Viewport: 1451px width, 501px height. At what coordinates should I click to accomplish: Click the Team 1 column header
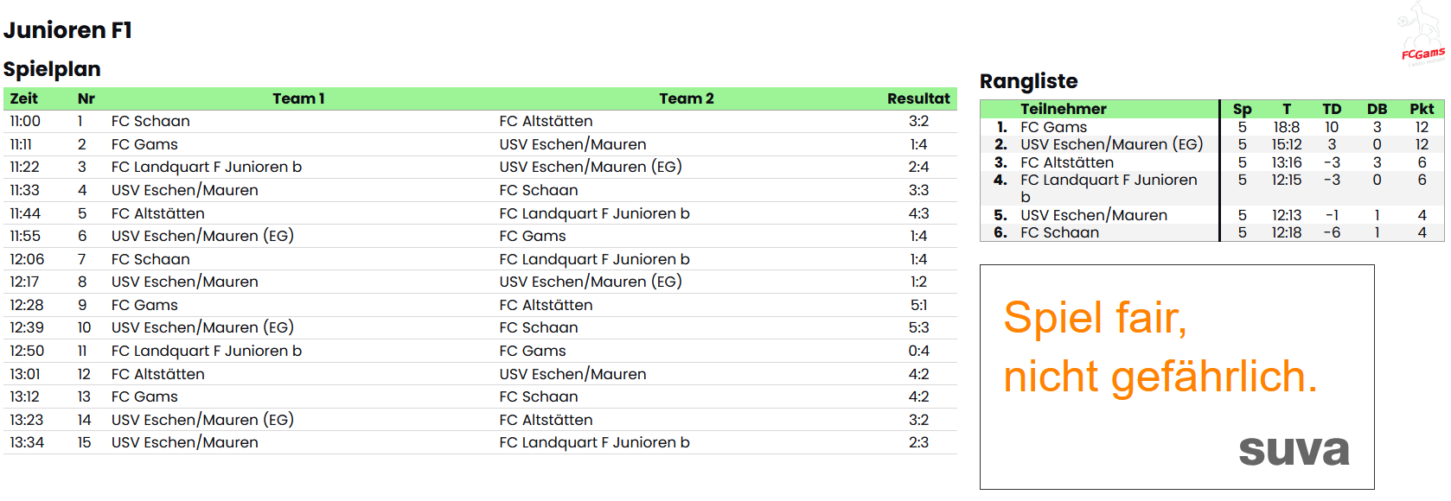[x=298, y=98]
